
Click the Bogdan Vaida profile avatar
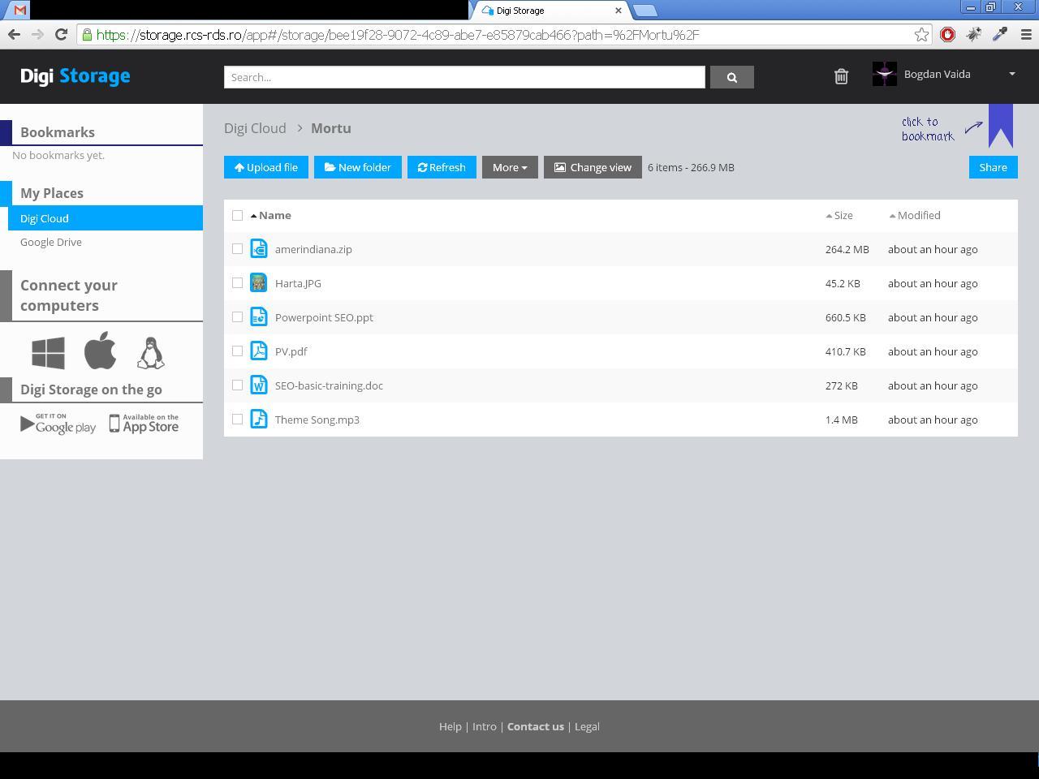click(885, 74)
